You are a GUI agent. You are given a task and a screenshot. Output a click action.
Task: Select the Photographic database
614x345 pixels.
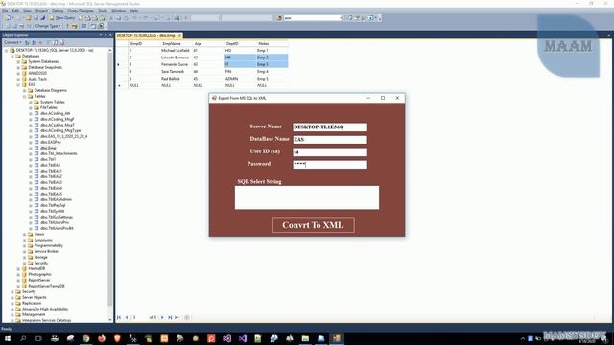pyautogui.click(x=39, y=274)
